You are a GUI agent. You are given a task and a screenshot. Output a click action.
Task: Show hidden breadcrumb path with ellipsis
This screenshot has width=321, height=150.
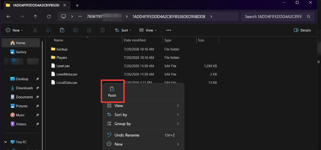coord(80,16)
